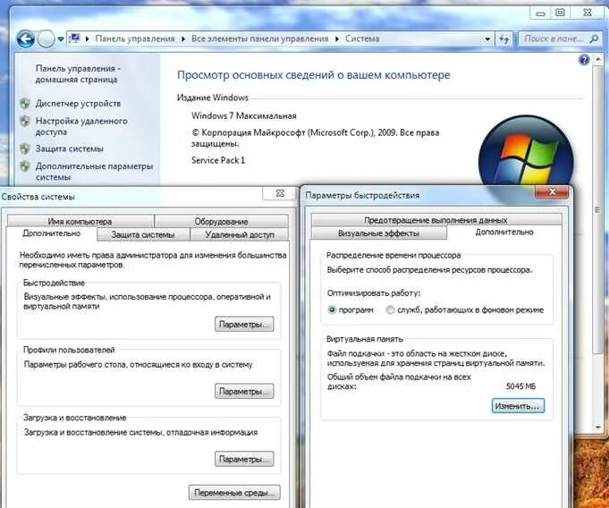The width and height of the screenshot is (609, 508).
Task: Click Просмотр основных сведений о вашем компьютере heading
Action: point(313,74)
